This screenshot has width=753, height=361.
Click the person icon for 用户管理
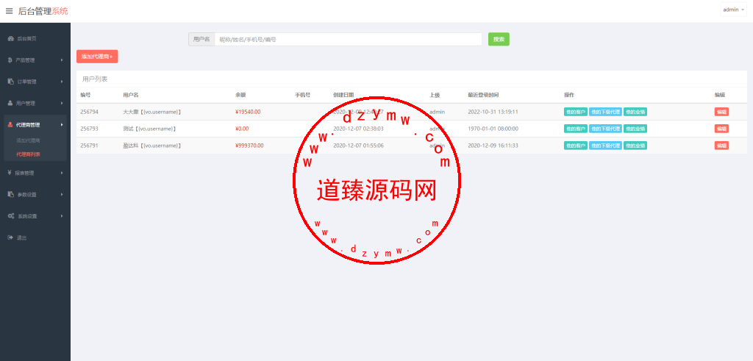[10, 103]
